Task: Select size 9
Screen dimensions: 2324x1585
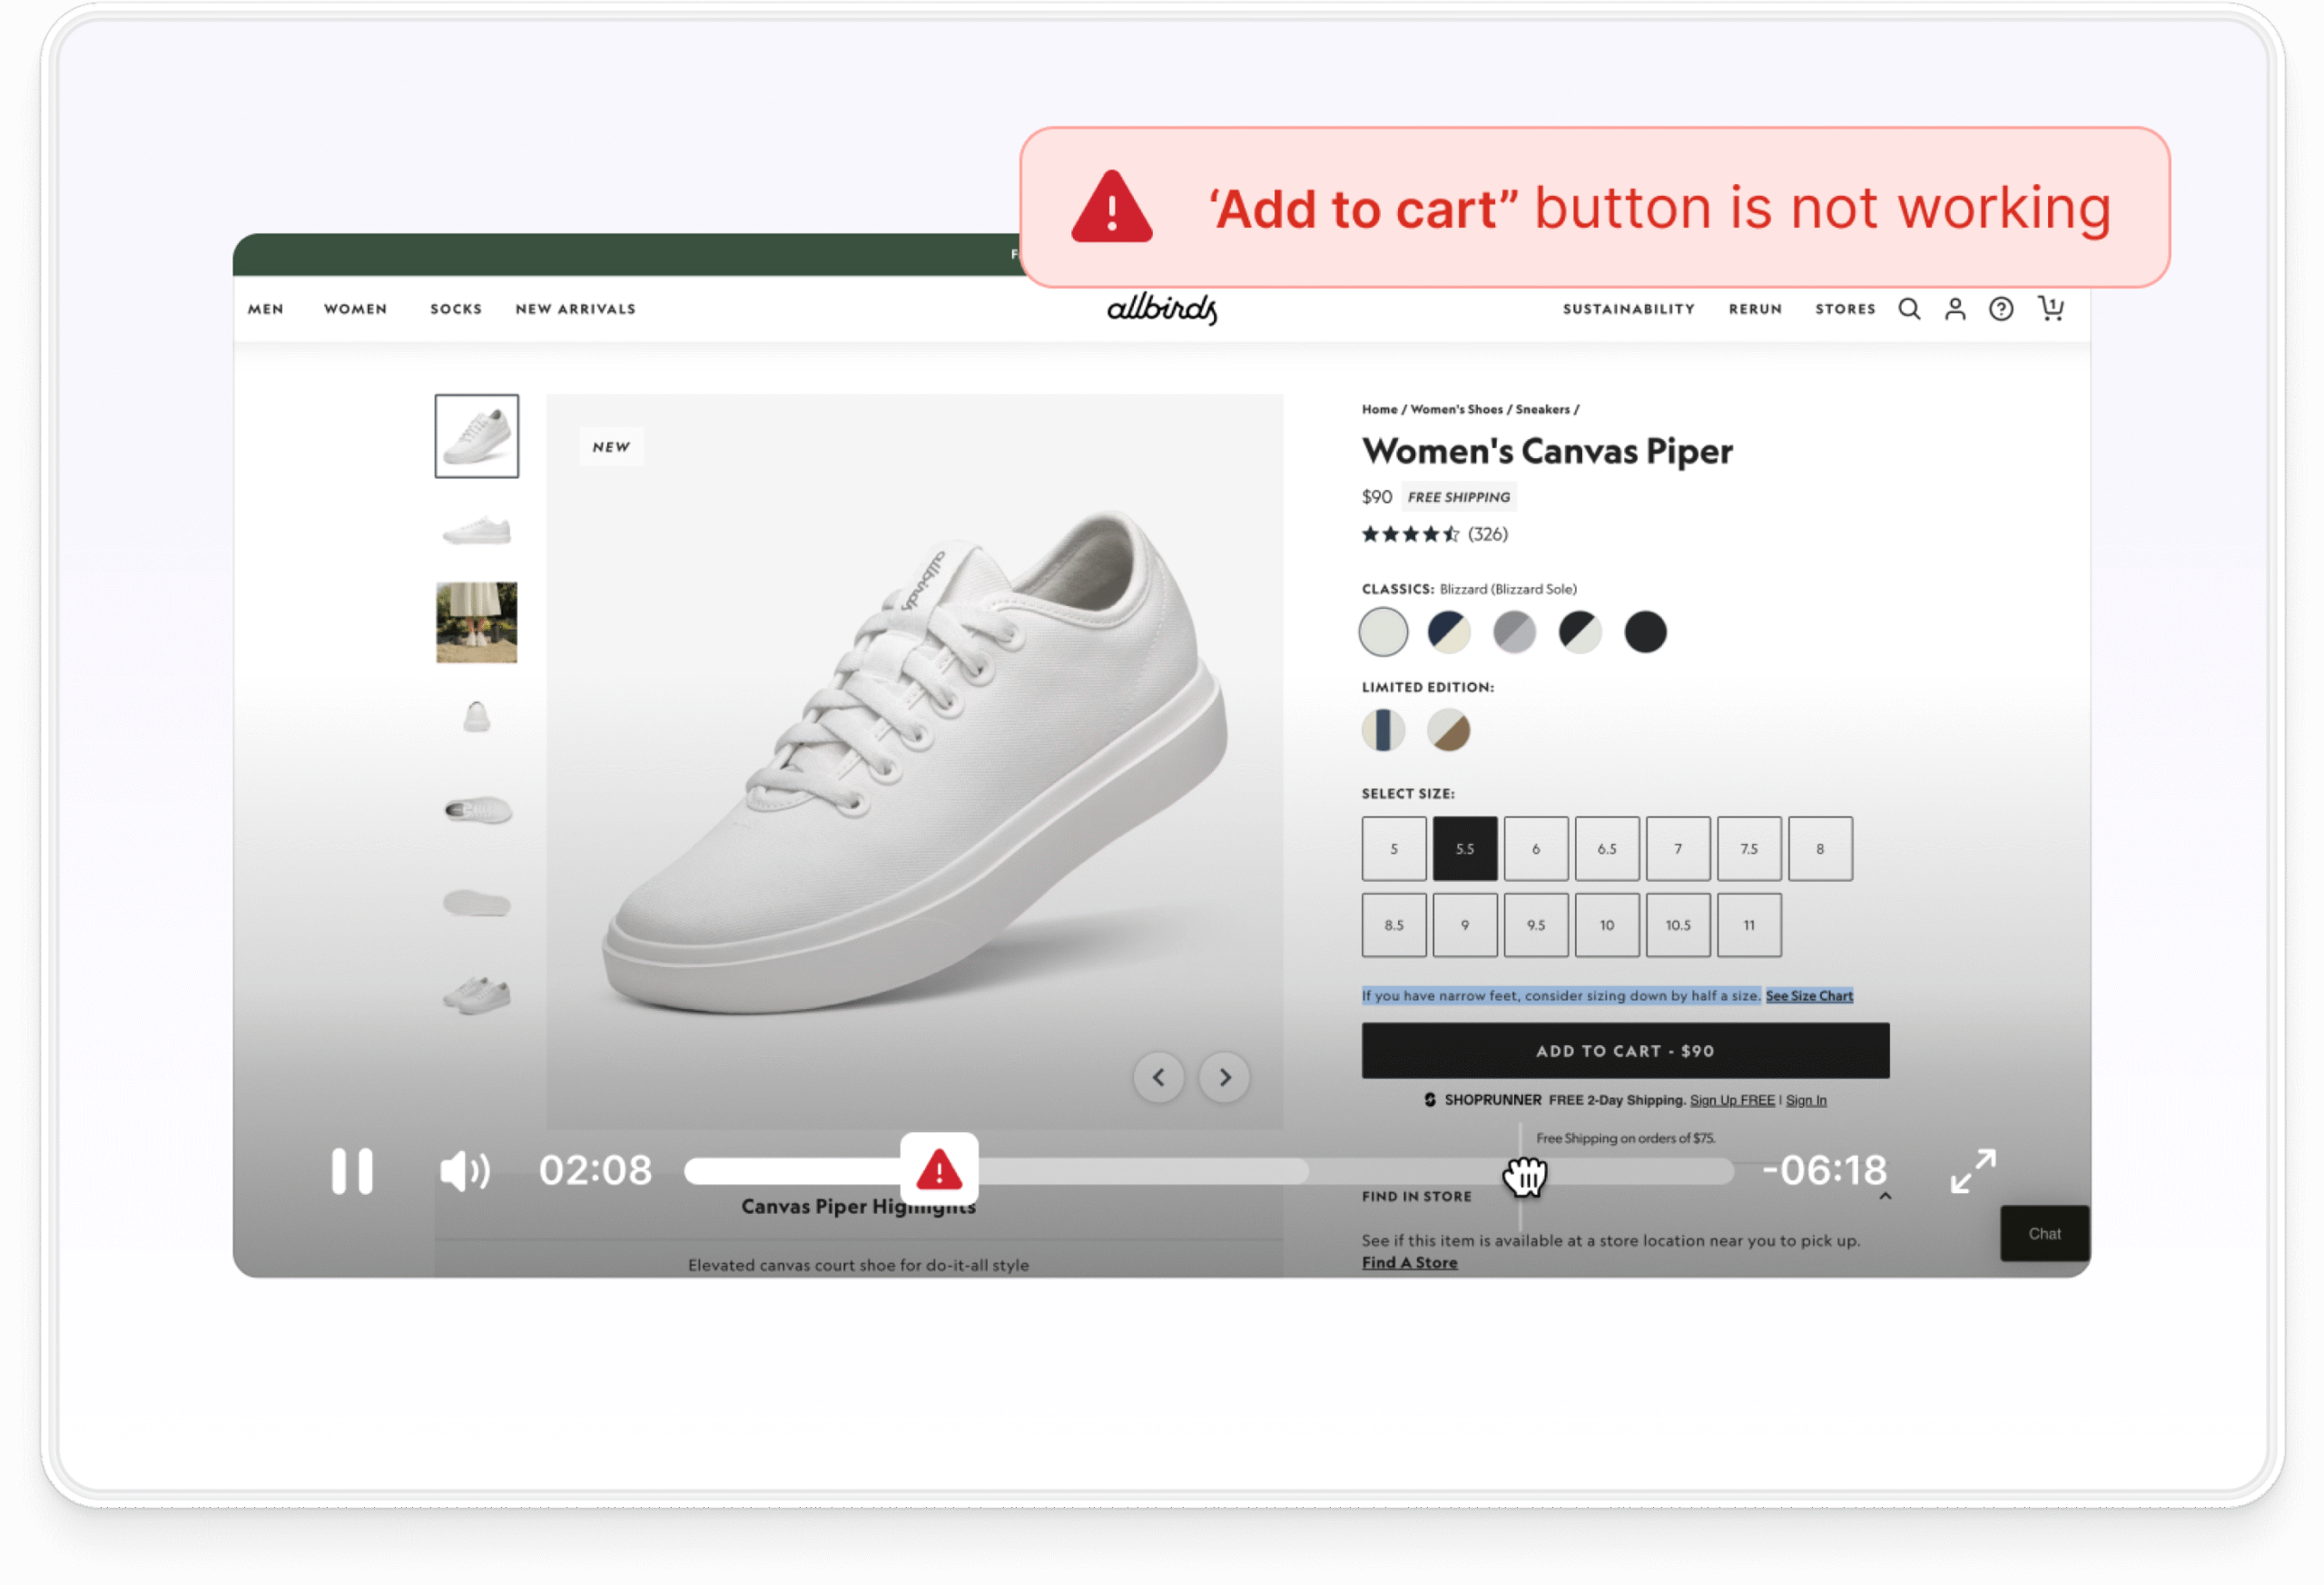Action: [1465, 925]
